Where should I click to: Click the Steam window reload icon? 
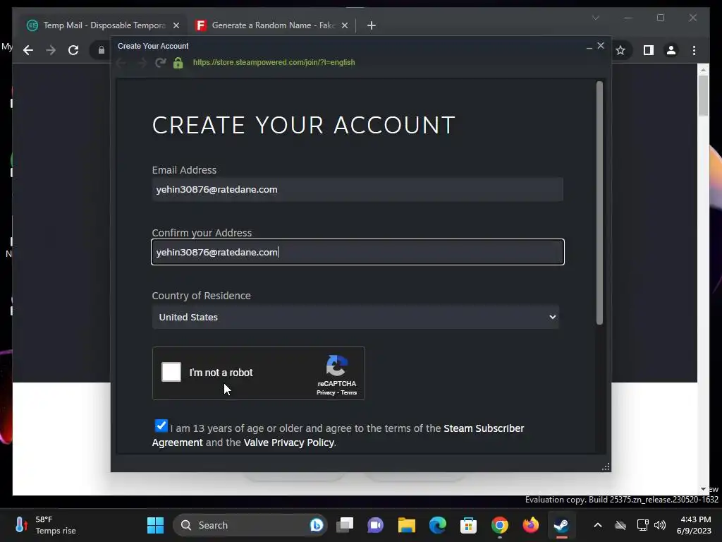[x=160, y=63]
